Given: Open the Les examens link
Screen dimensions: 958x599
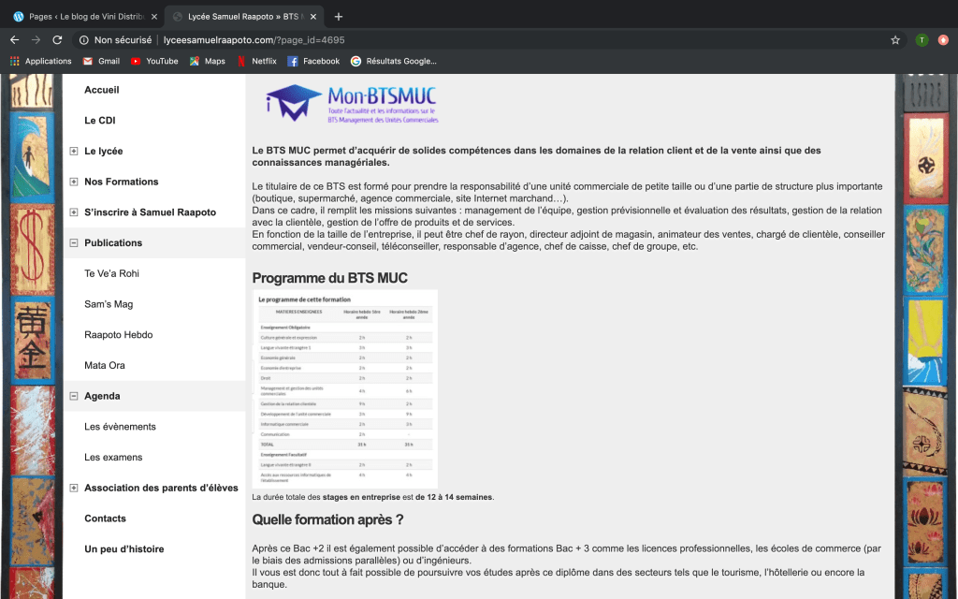Looking at the screenshot, I should [x=113, y=458].
